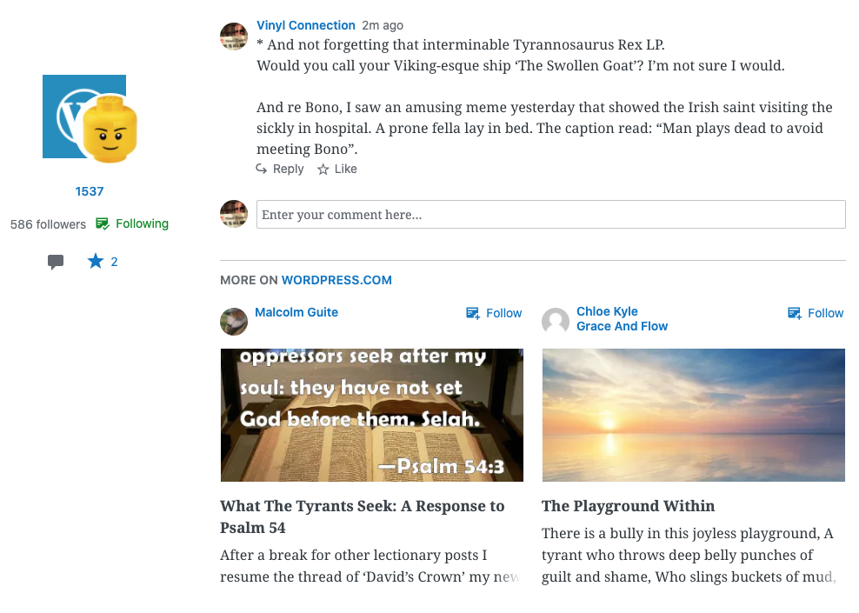Click into the comment entry field
The image size is (859, 613).
[x=550, y=215]
